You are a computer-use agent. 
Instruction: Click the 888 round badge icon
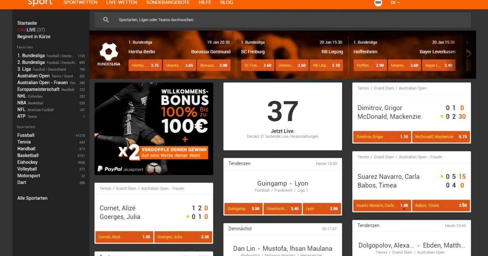[378, 2]
